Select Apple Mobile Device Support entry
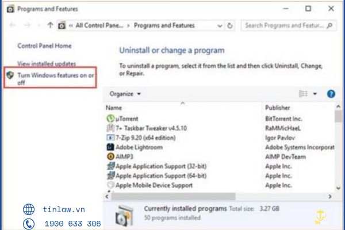Screen dimensions: 345x230 154,185
